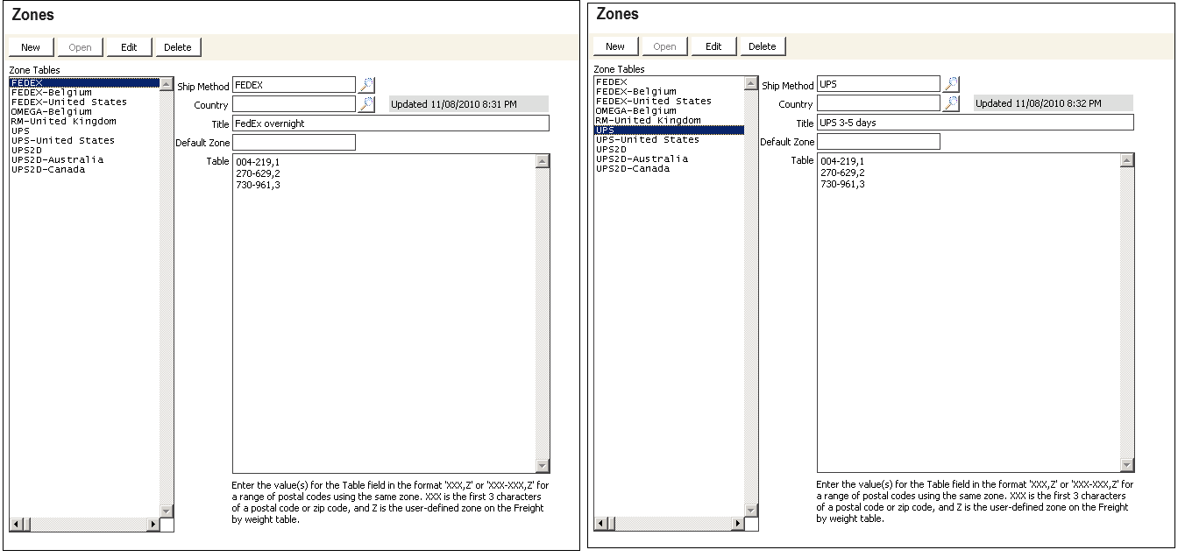This screenshot has height=557, width=1178.
Task: Click the Country lookup icon in the UPS panel
Action: click(x=951, y=103)
